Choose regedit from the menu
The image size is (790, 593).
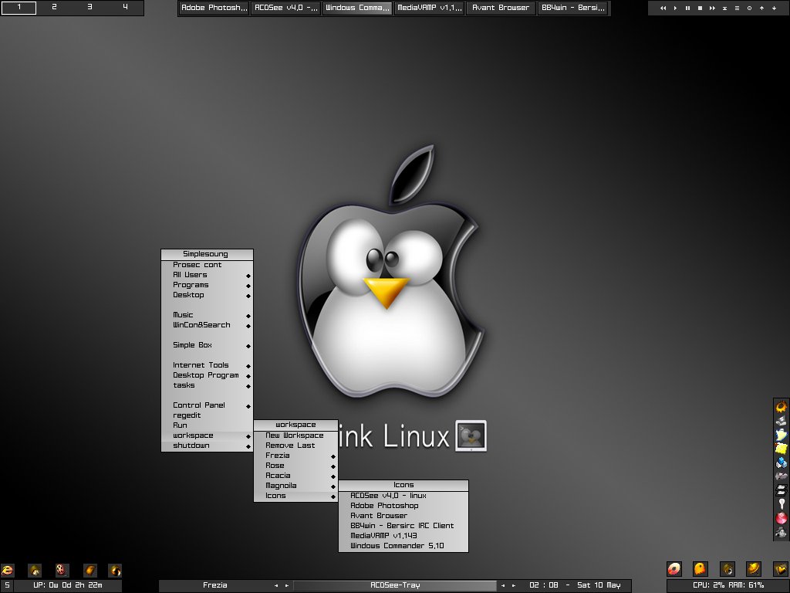pyautogui.click(x=207, y=415)
